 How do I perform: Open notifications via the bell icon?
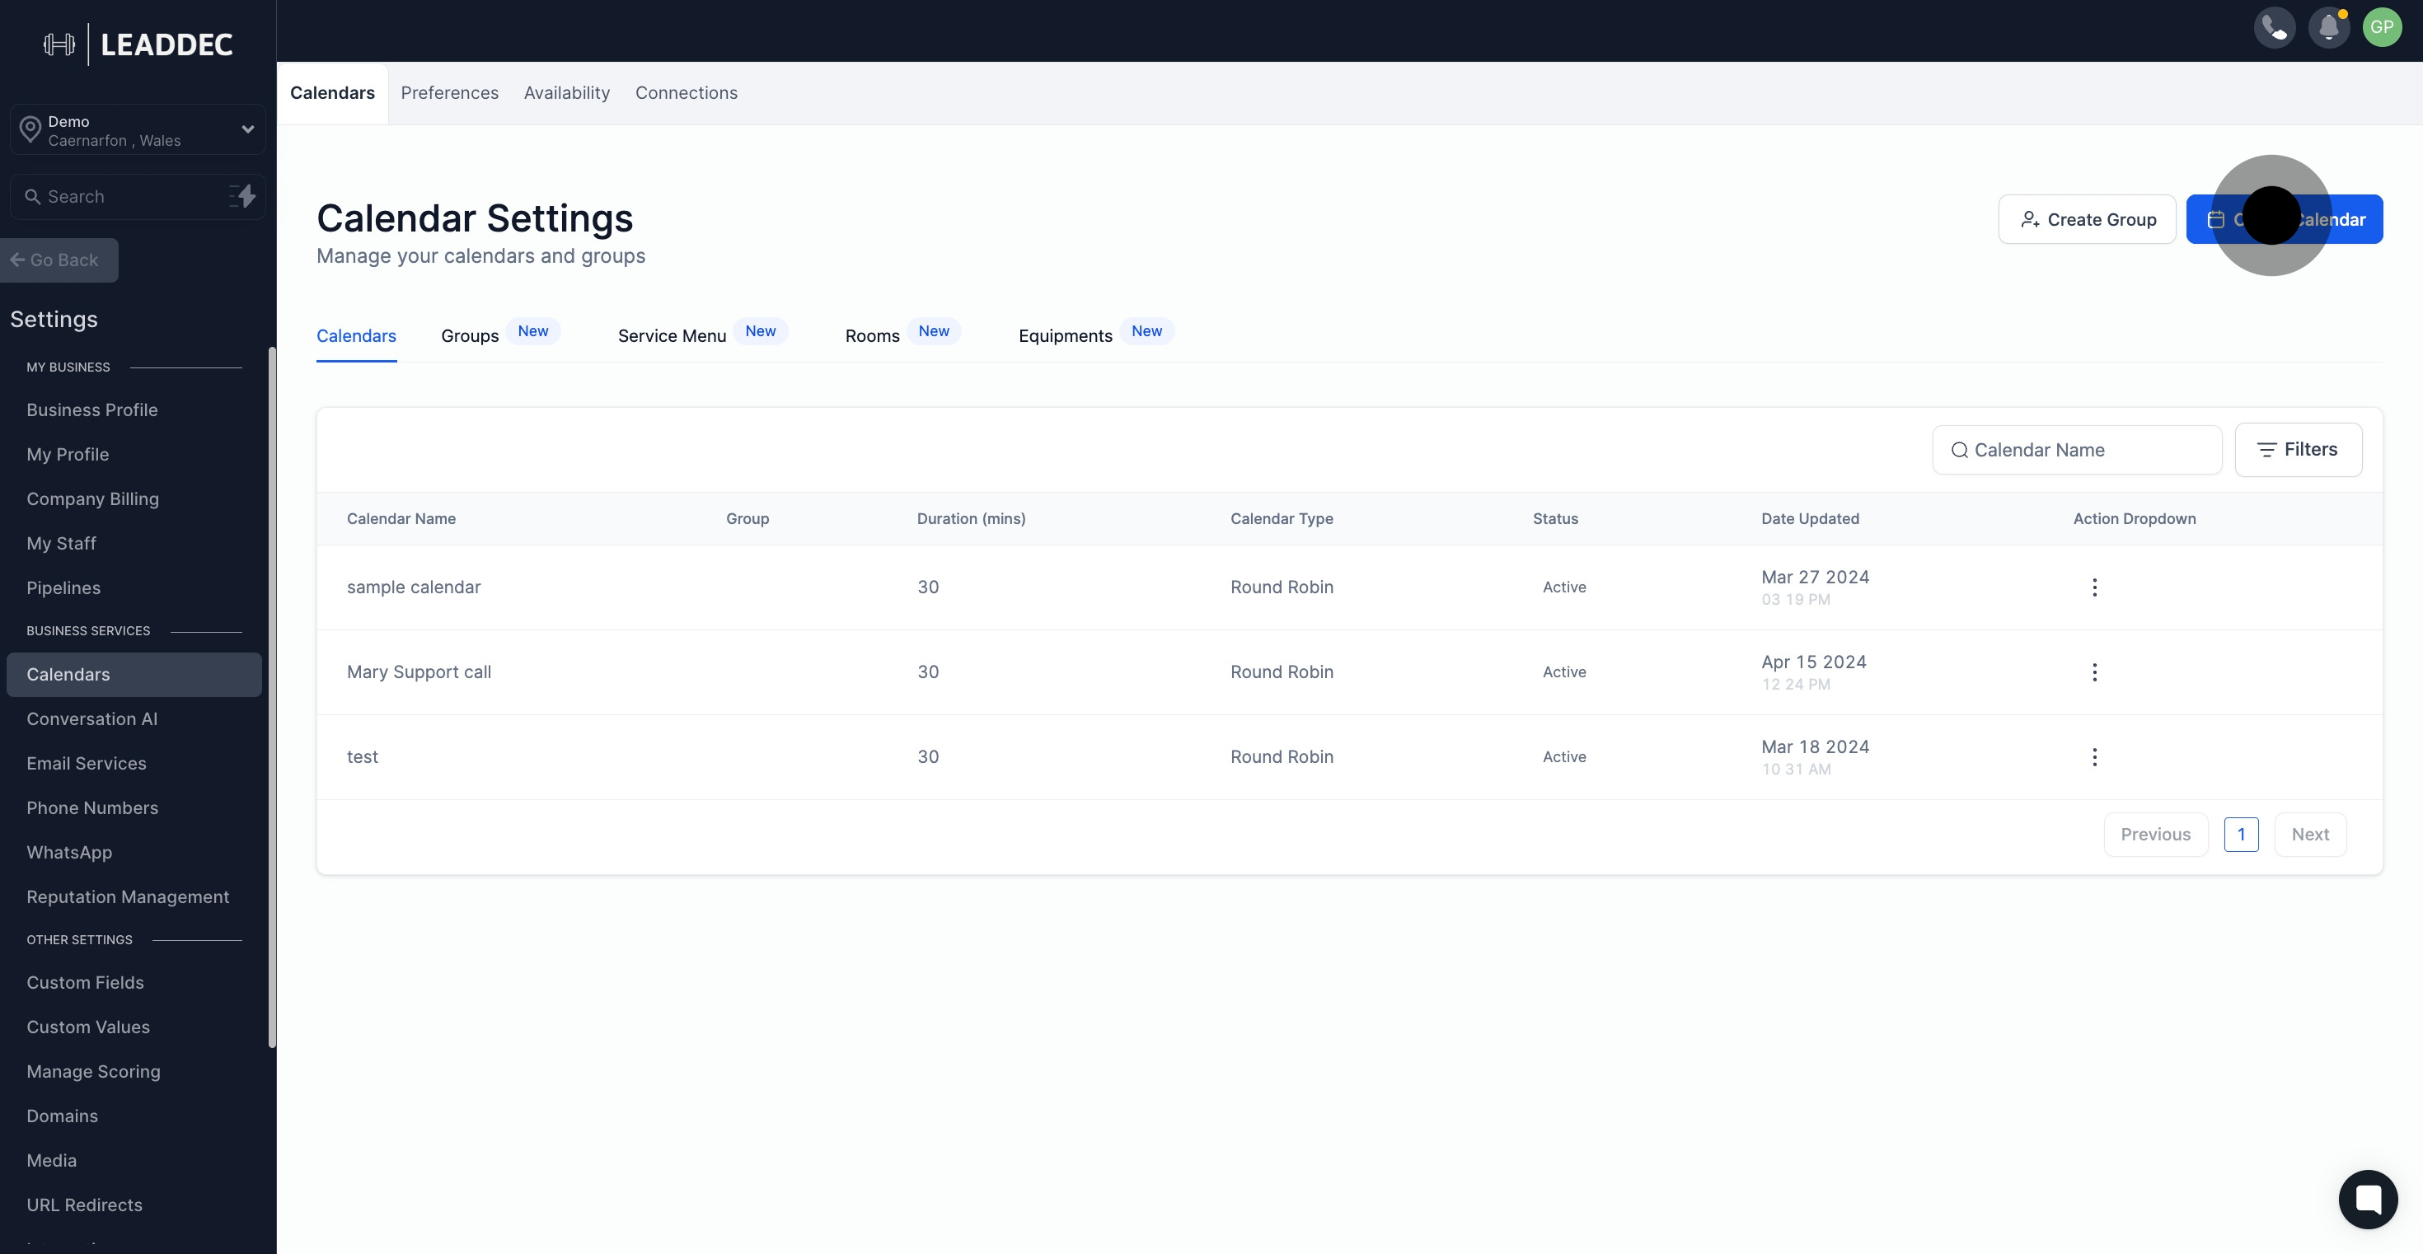pos(2329,27)
